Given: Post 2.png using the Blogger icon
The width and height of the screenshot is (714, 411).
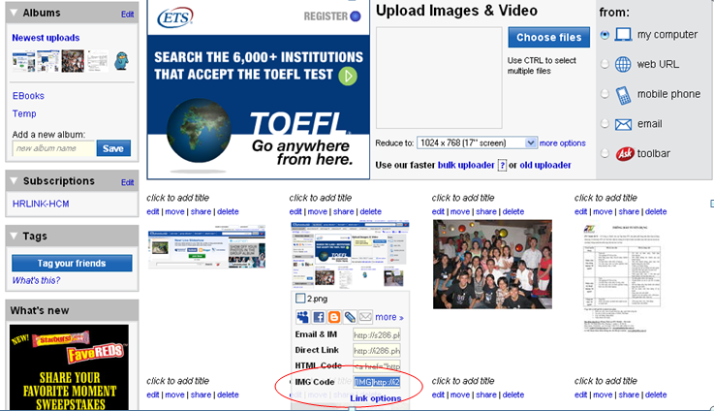Looking at the screenshot, I should (x=334, y=317).
